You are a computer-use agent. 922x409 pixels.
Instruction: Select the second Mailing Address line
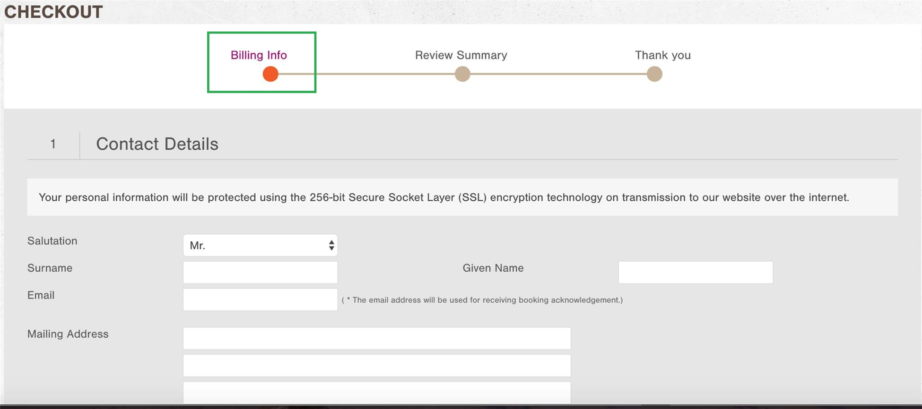point(377,366)
